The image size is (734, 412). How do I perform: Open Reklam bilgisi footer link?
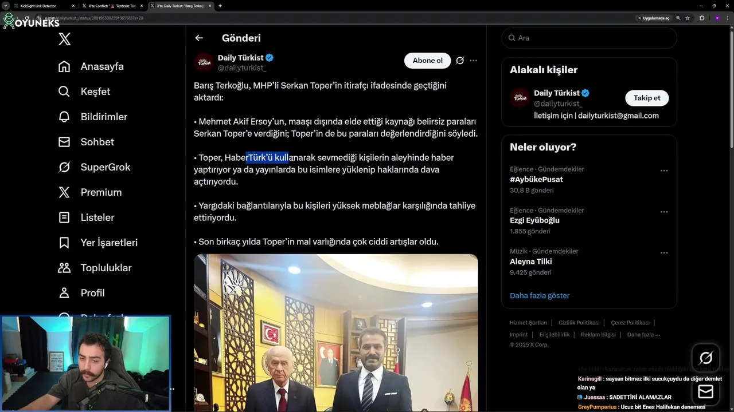(x=598, y=335)
